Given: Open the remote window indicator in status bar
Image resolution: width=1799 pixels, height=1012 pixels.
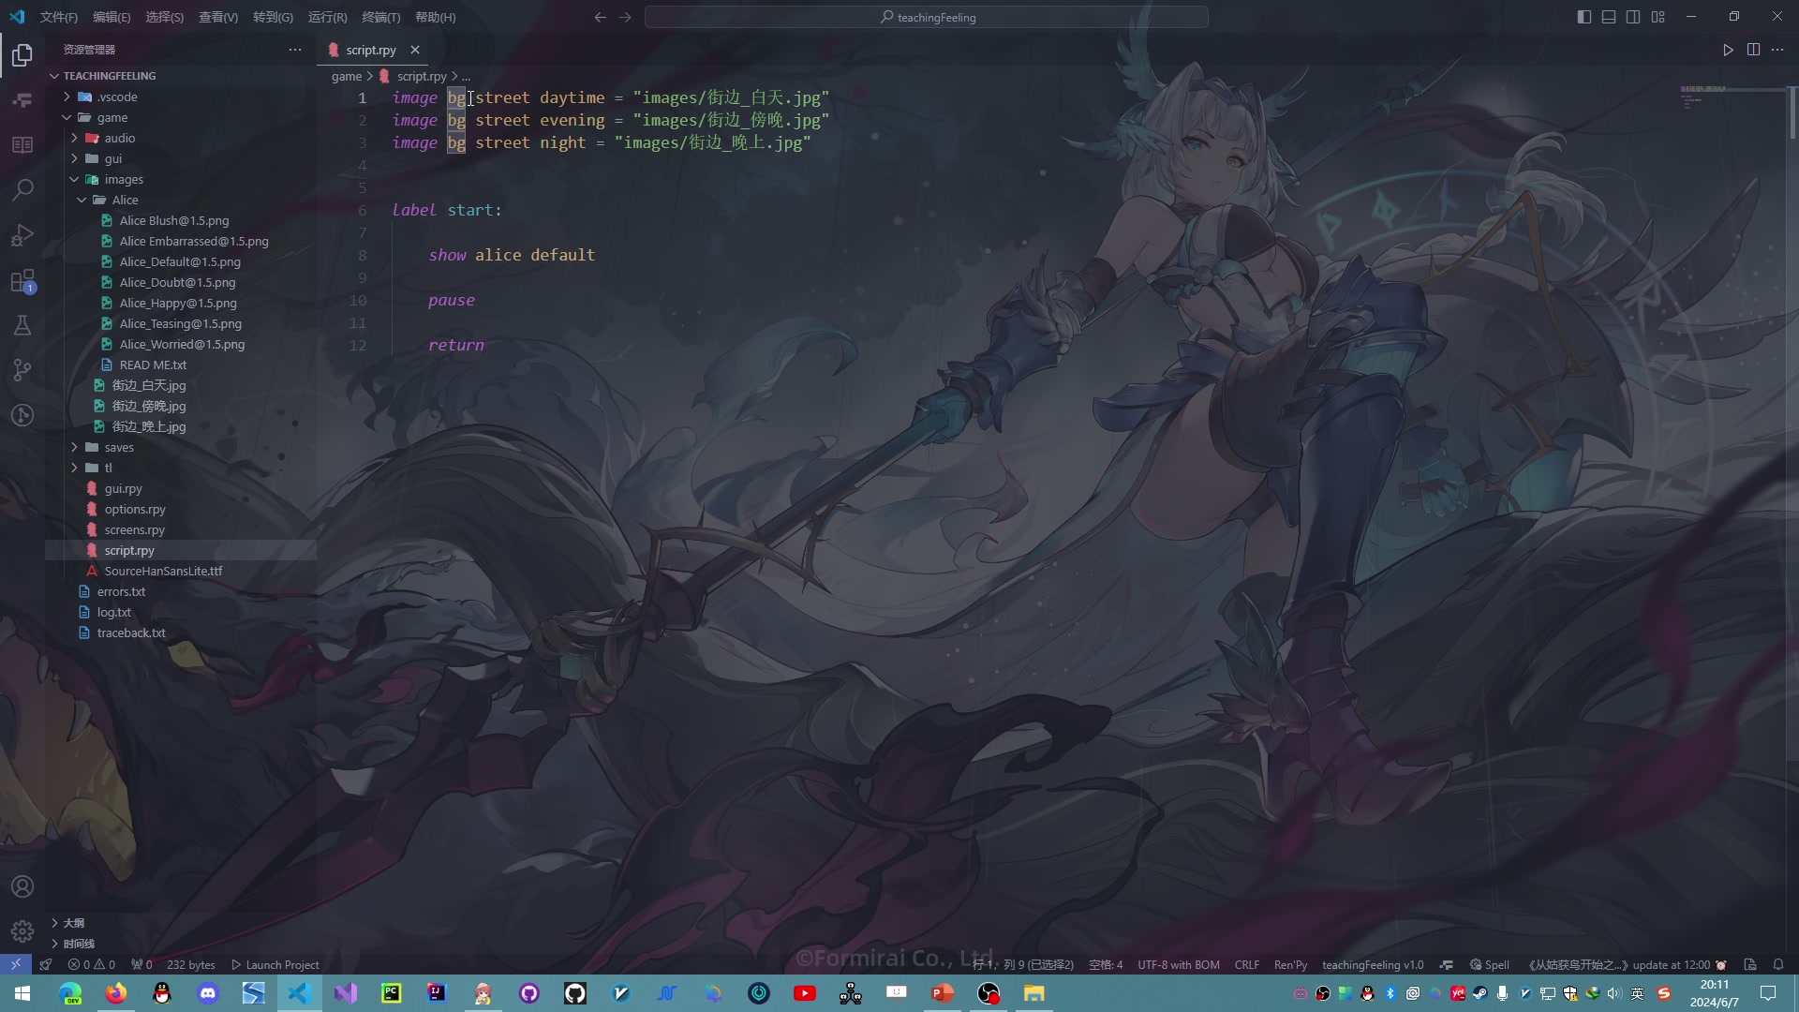Looking at the screenshot, I should coord(16,964).
